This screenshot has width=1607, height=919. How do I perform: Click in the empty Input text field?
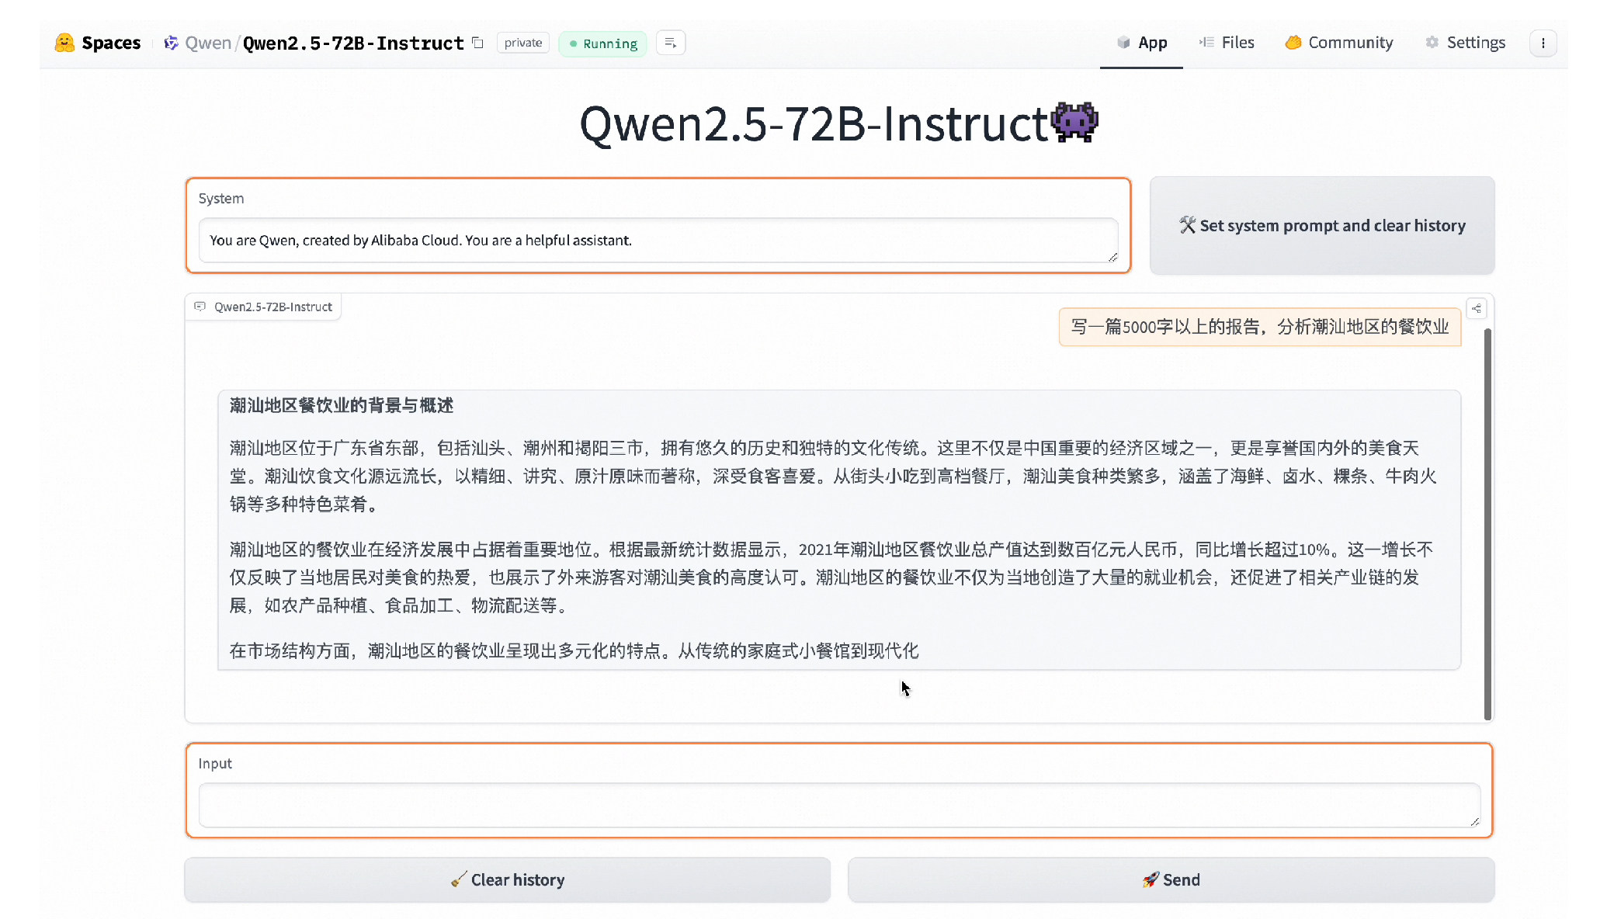pyautogui.click(x=840, y=805)
